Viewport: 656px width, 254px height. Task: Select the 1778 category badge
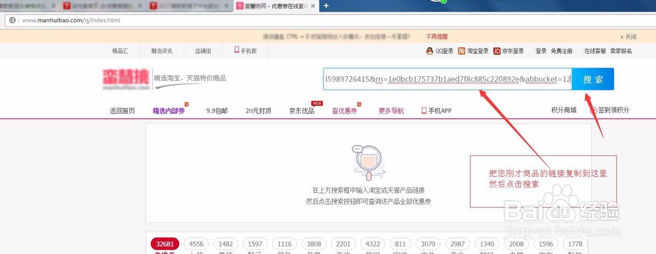coord(575,244)
